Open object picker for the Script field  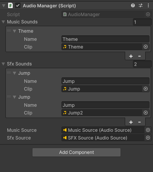pos(148,14)
